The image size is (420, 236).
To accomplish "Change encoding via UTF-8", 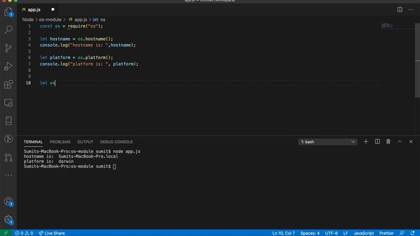I will click(x=331, y=233).
